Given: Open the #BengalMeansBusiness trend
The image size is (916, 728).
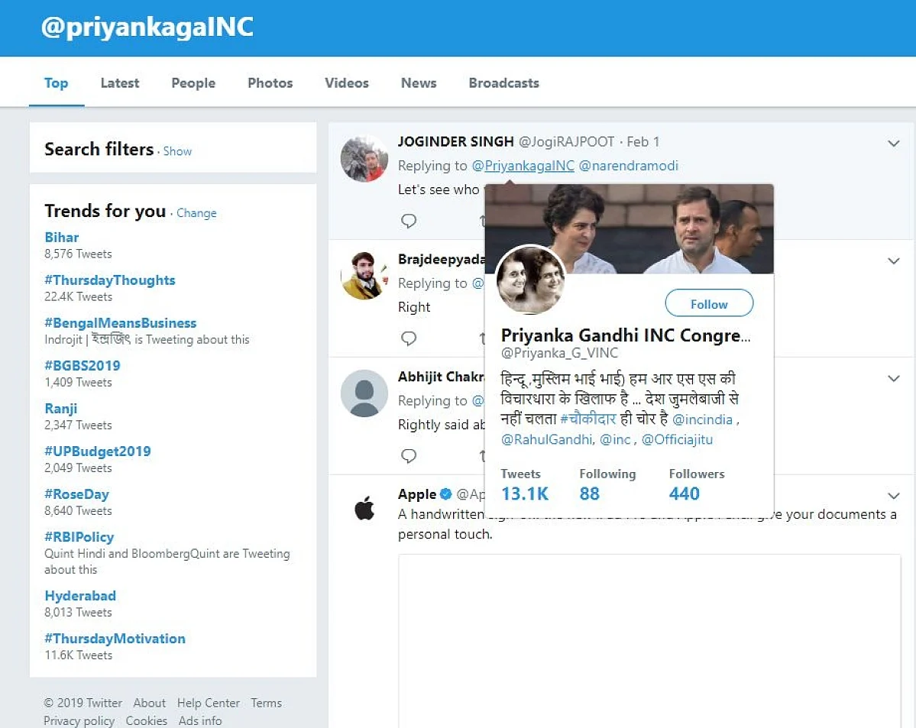Looking at the screenshot, I should pos(121,322).
